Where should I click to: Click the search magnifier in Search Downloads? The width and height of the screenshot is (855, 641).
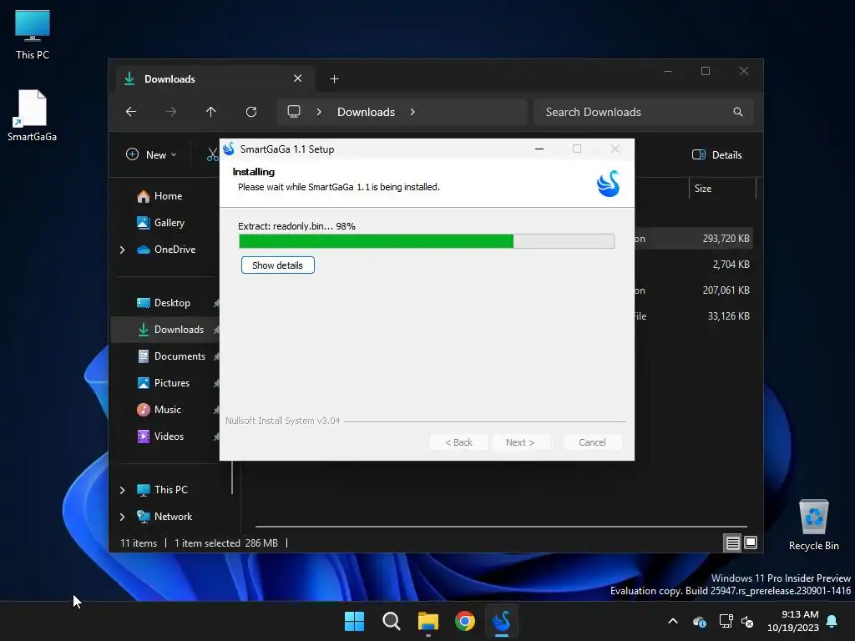[x=738, y=112]
